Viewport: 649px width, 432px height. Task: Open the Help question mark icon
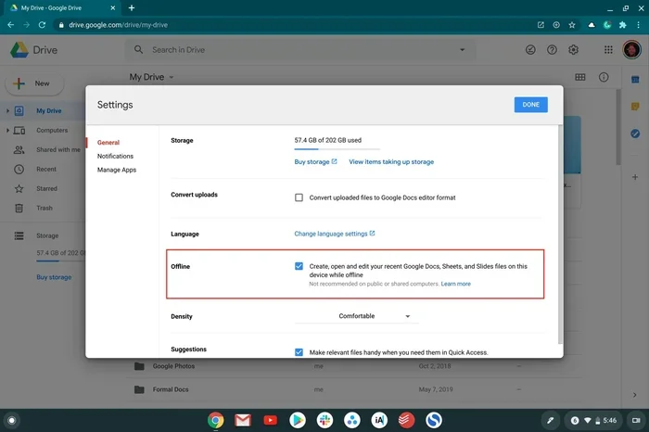[x=552, y=50]
